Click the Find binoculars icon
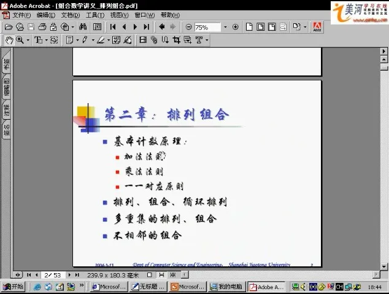 tap(83, 26)
